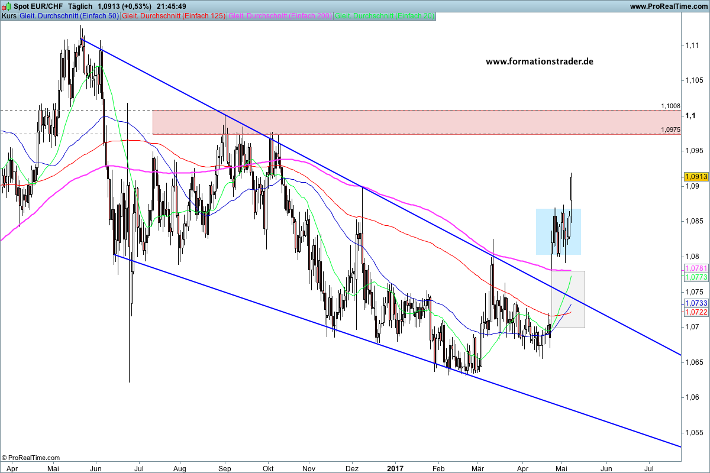This screenshot has width=710, height=473.
Task: Select the Gleit. Durchschnitt (Einfach 50) label
Action: coord(69,16)
